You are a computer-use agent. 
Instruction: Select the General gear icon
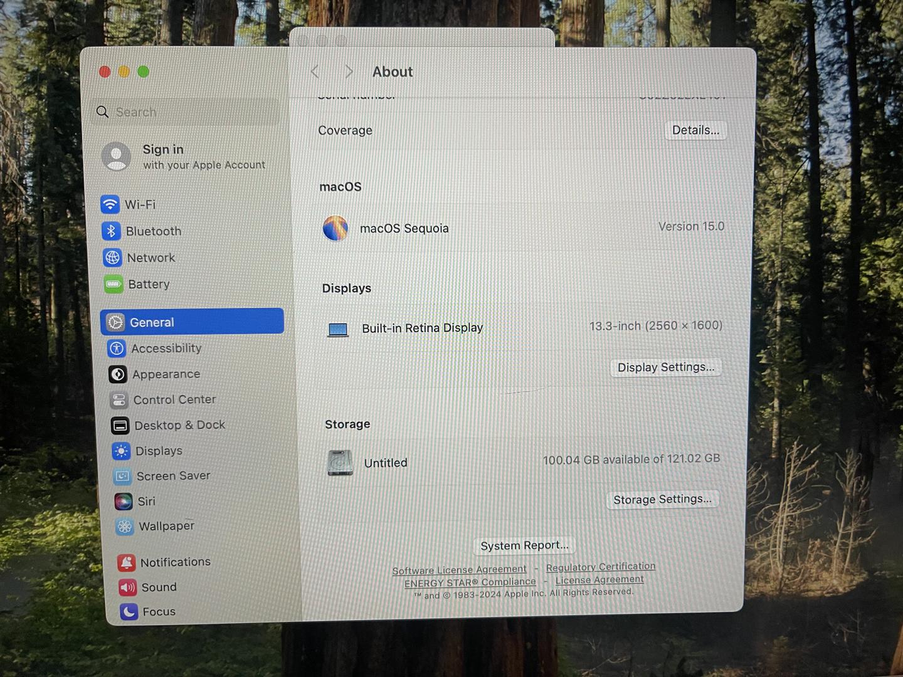coord(115,322)
